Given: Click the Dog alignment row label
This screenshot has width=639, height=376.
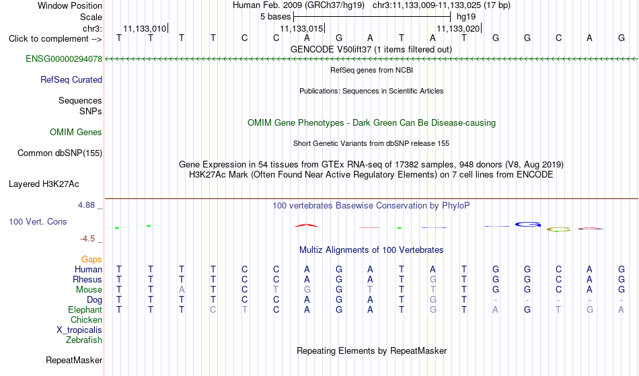Looking at the screenshot, I should (x=94, y=300).
